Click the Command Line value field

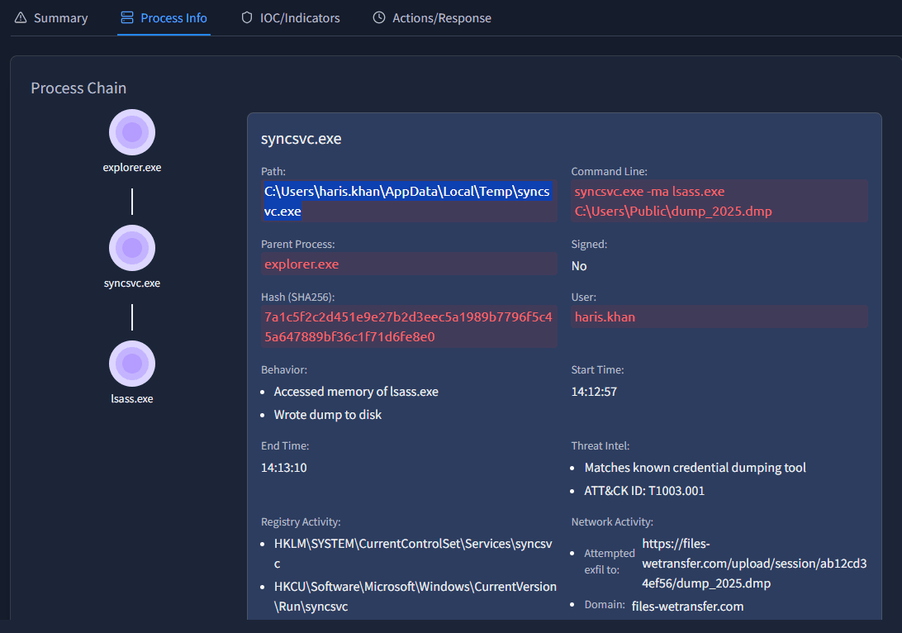point(718,201)
